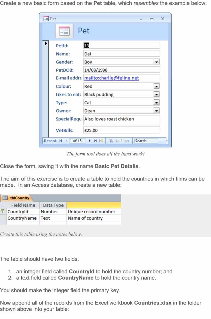The height and width of the screenshot is (319, 211).
Task: Toggle the No Filter button
Action: click(119, 141)
